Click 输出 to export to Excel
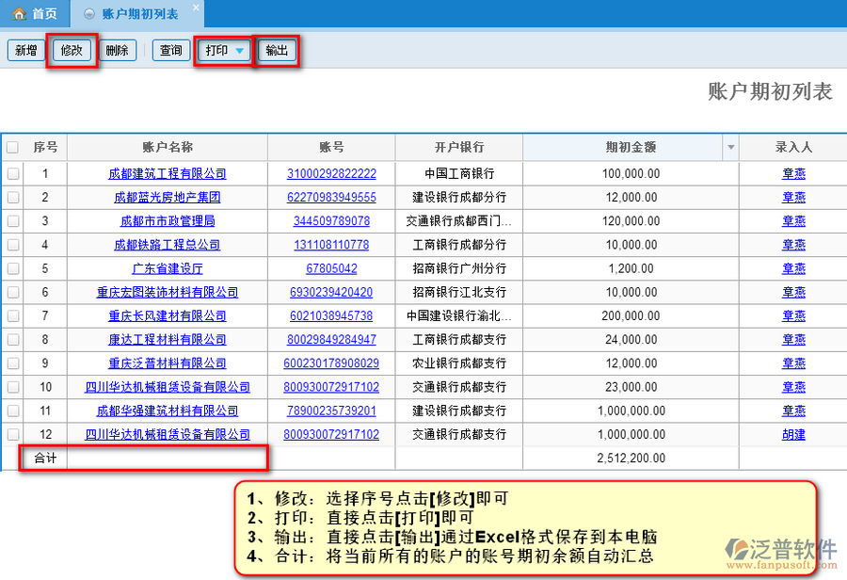The height and width of the screenshot is (580, 847). coord(277,51)
